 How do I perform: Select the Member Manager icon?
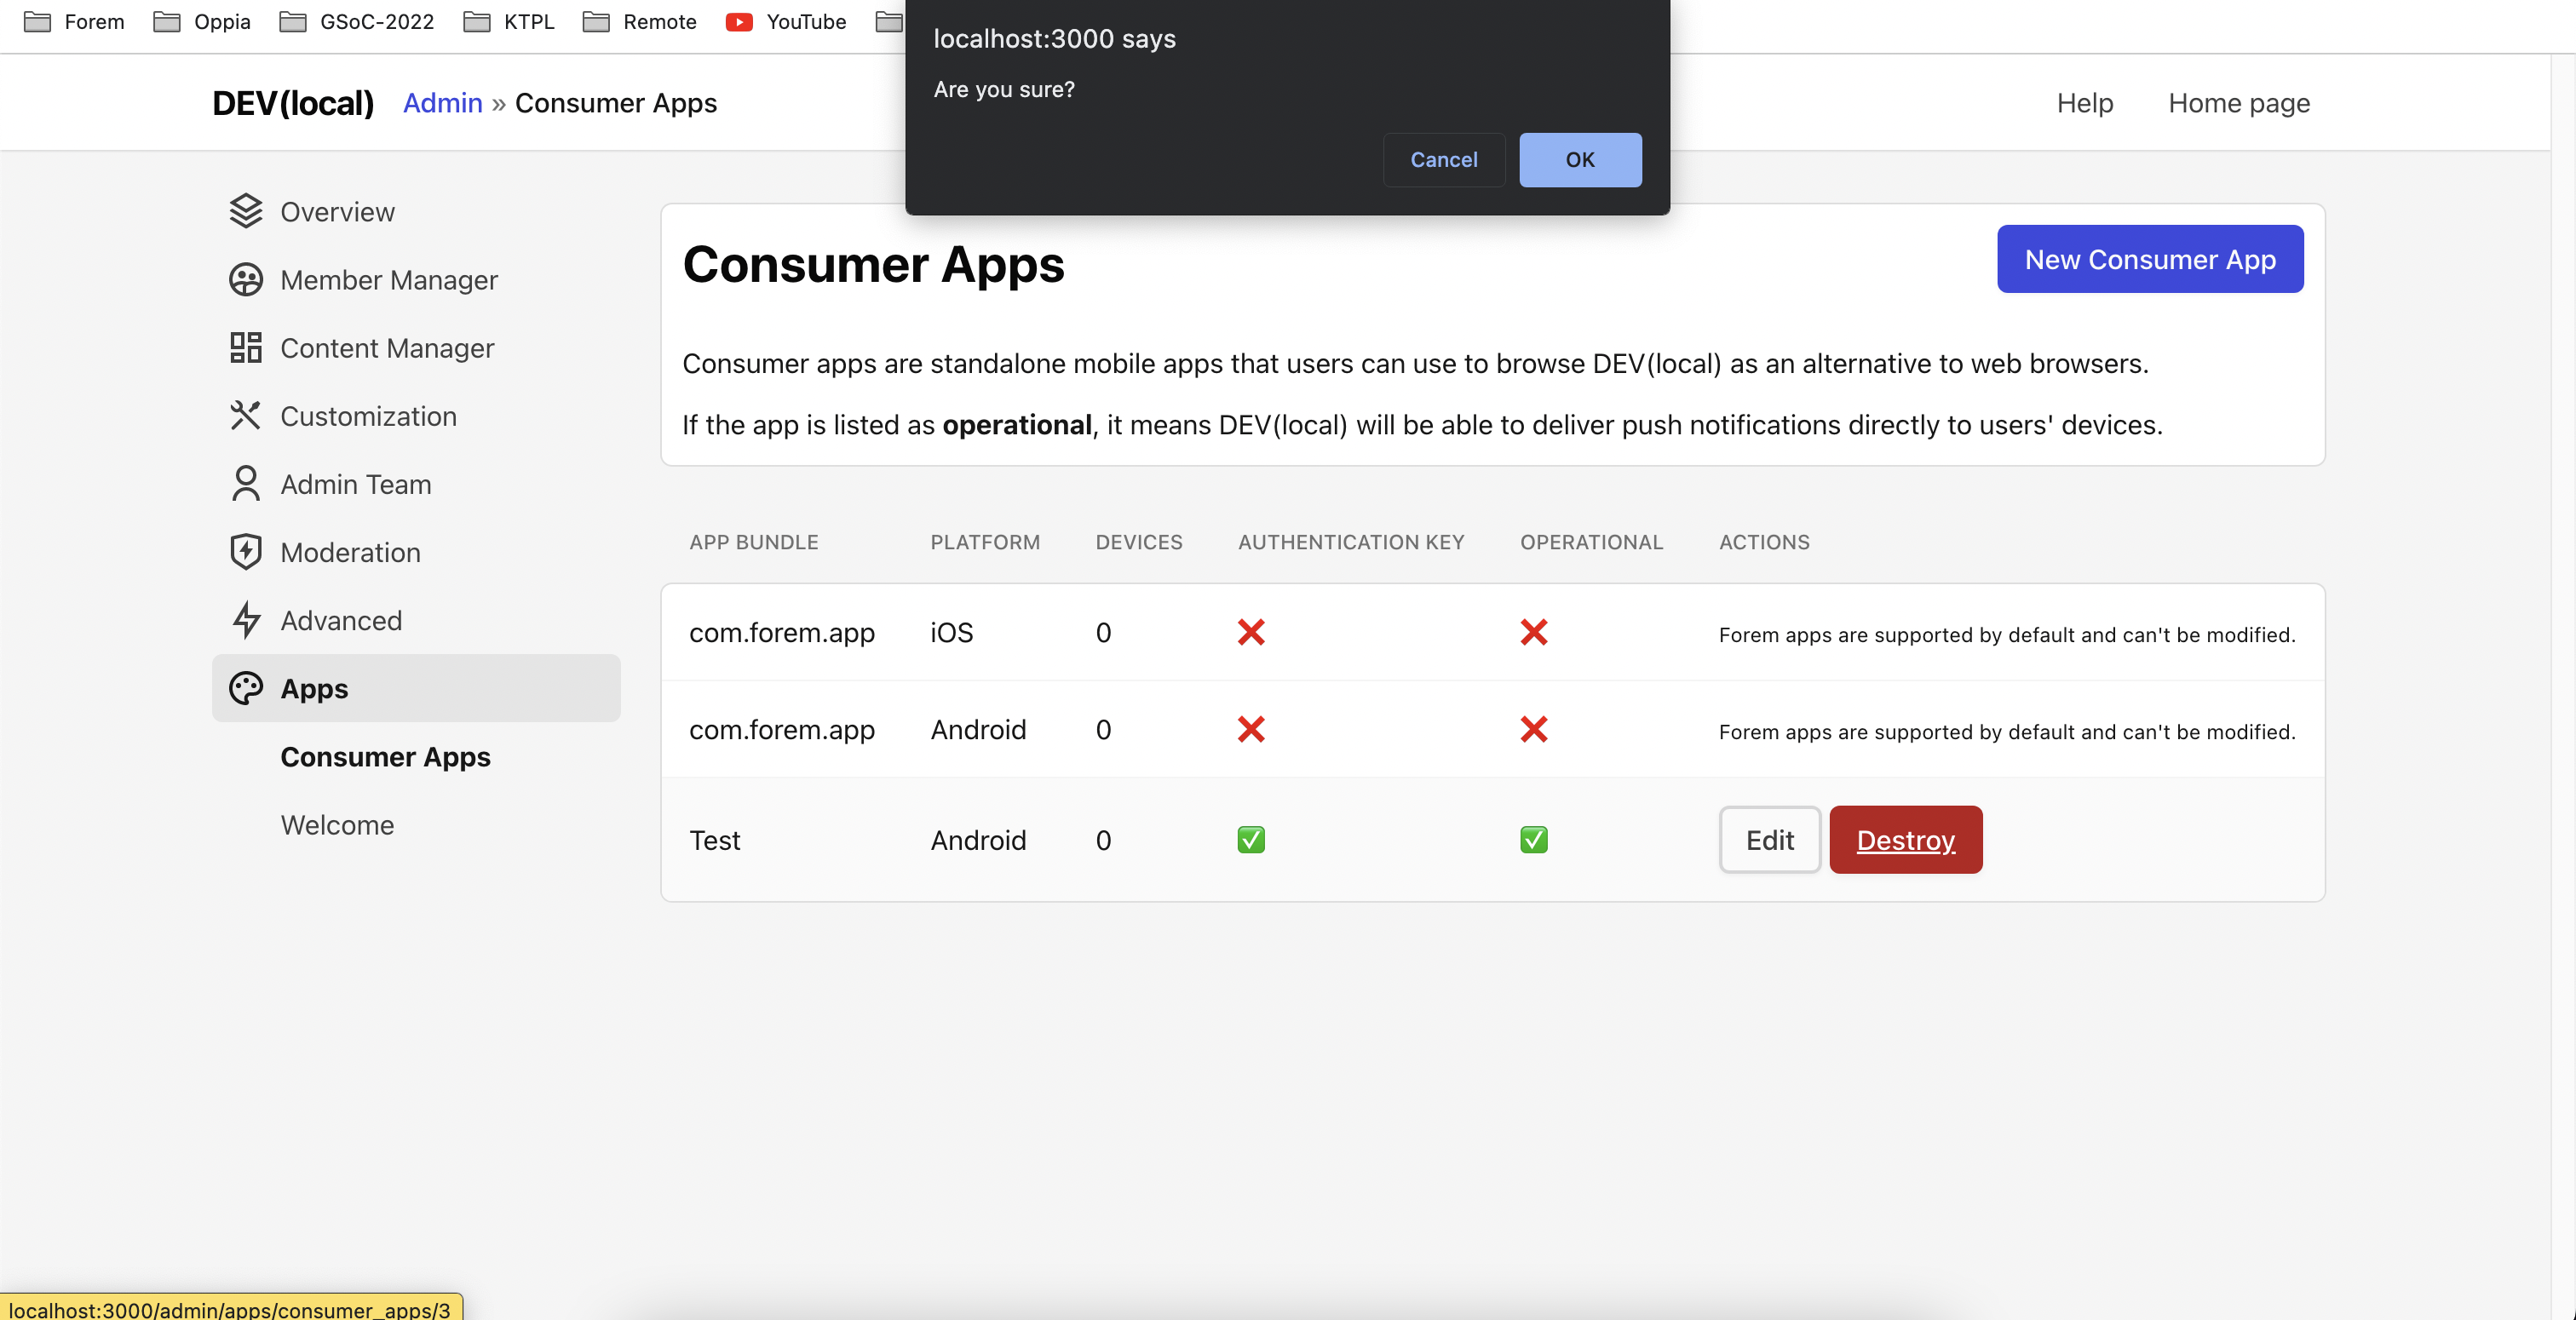(x=246, y=280)
